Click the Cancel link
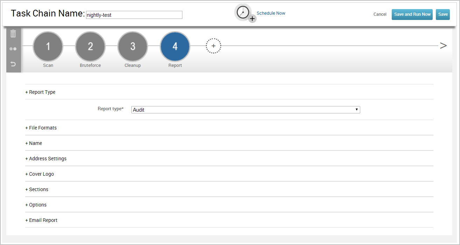Image resolution: width=460 pixels, height=245 pixels. click(x=380, y=14)
